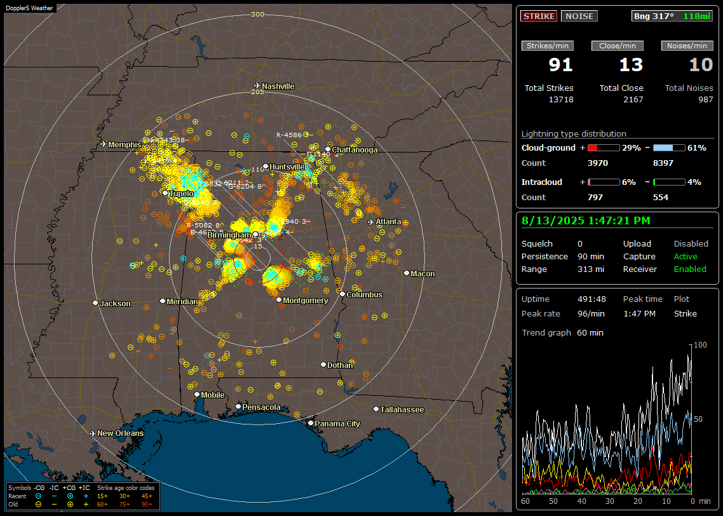Click the Receiver Enabled status

coord(690,269)
